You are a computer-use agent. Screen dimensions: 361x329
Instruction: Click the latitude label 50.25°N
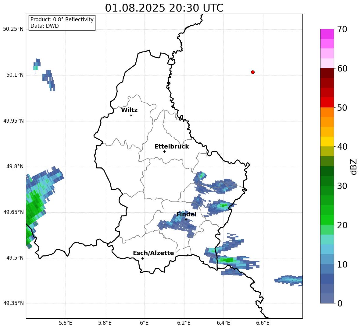13,29
